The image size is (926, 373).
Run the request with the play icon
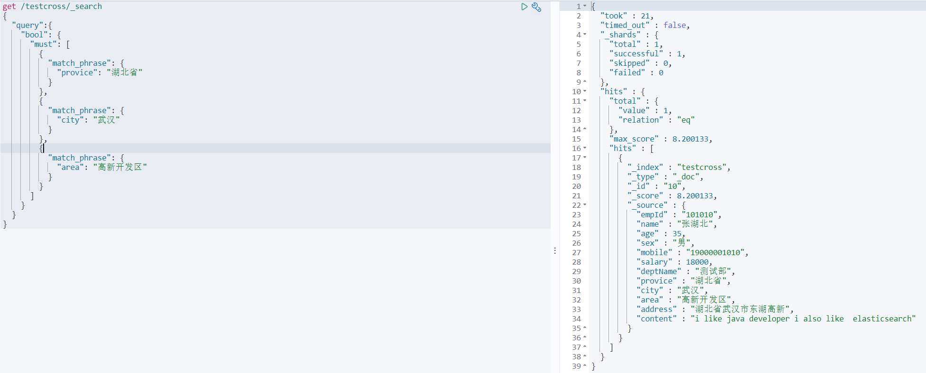pyautogui.click(x=524, y=7)
